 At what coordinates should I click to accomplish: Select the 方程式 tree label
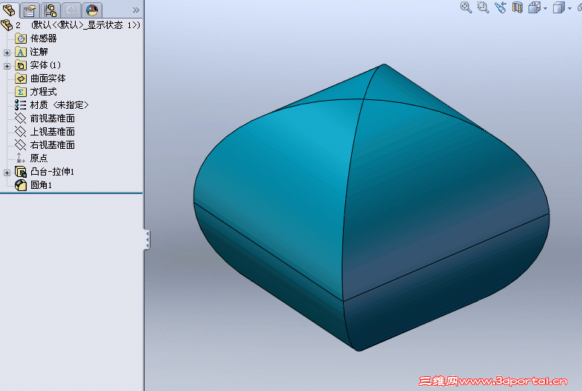click(x=43, y=92)
